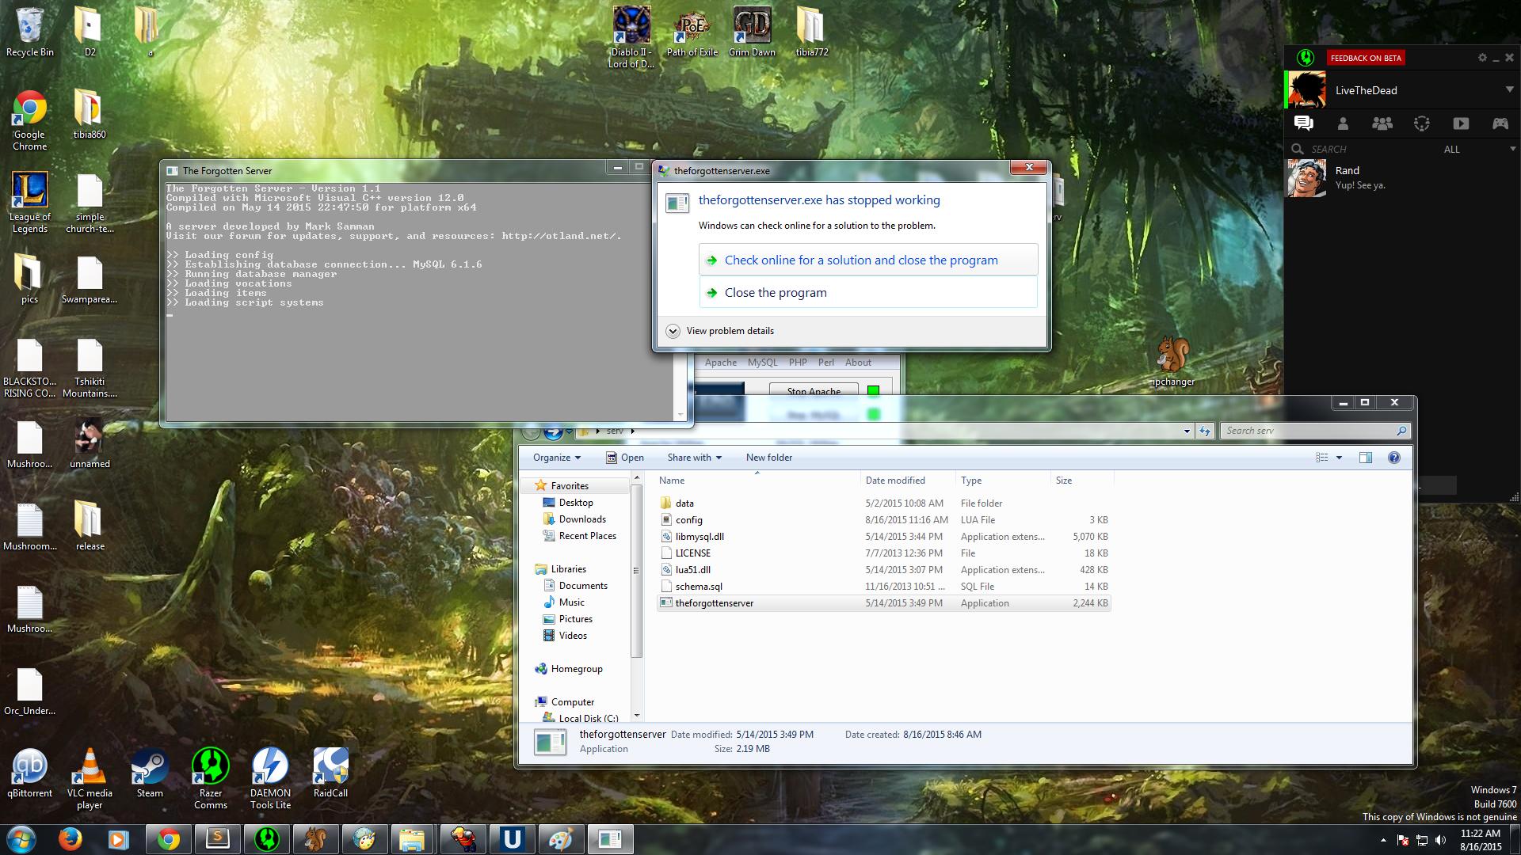Select the data folder in file list

coord(883,503)
